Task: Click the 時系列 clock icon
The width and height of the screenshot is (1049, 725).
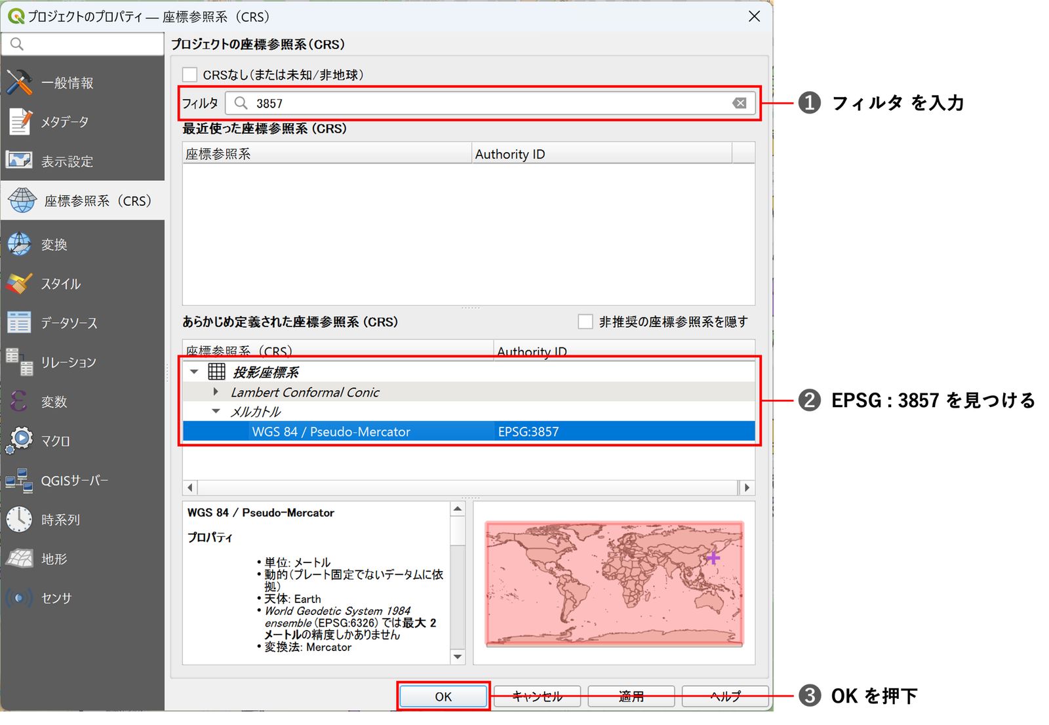Action: pyautogui.click(x=19, y=519)
